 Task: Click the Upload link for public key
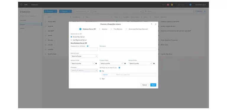(x=105, y=75)
